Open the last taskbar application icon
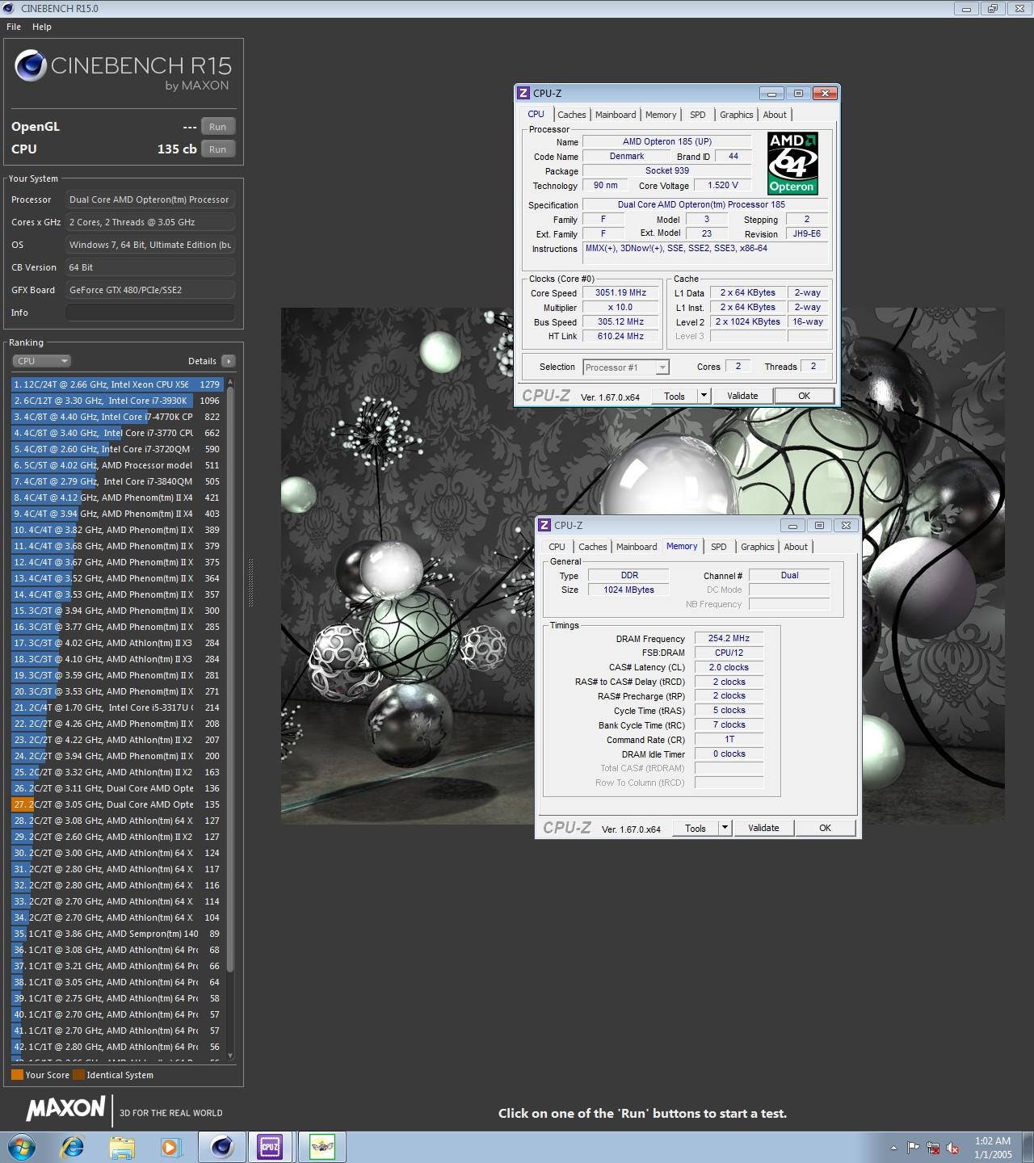 click(x=322, y=1147)
